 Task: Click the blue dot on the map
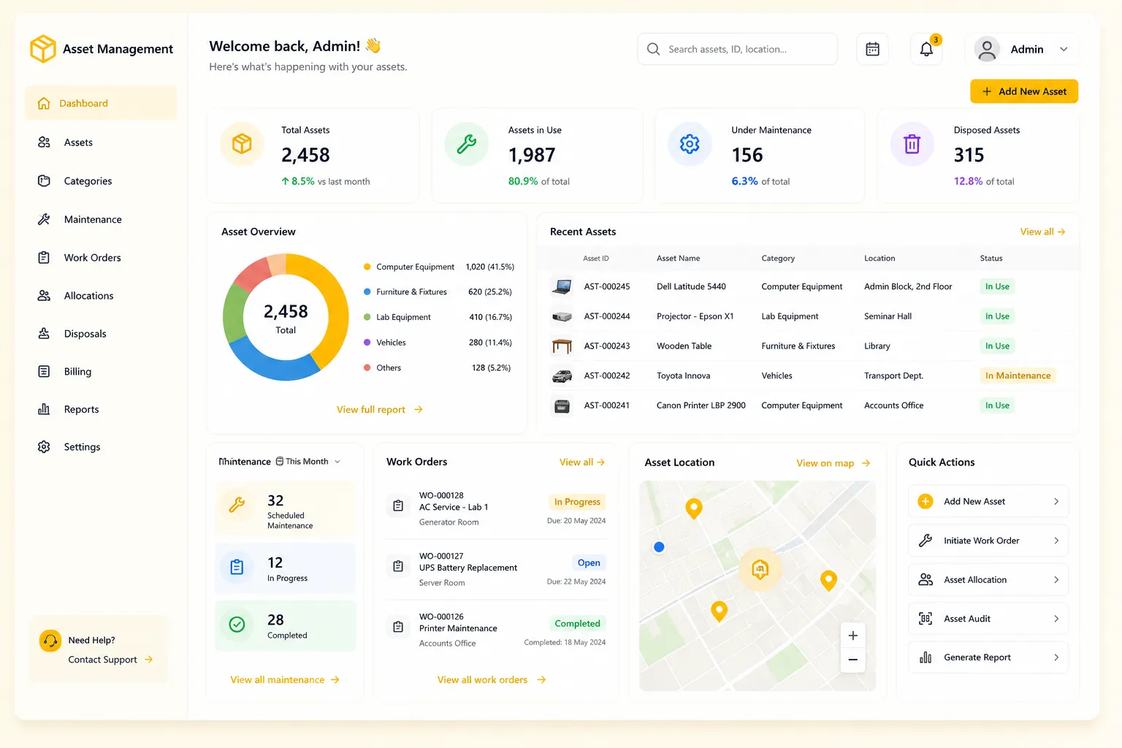[x=659, y=546]
